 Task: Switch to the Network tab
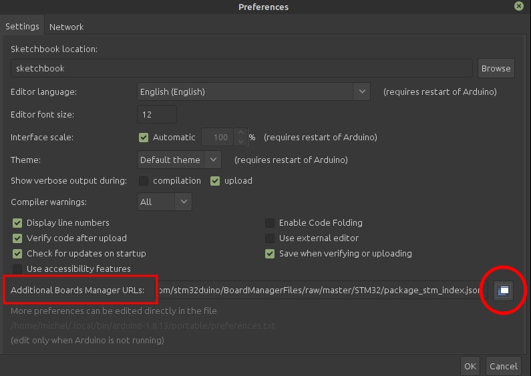[x=66, y=27]
